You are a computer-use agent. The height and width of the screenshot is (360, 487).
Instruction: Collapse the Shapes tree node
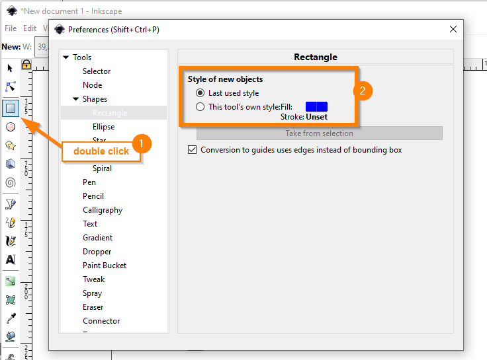(x=76, y=99)
